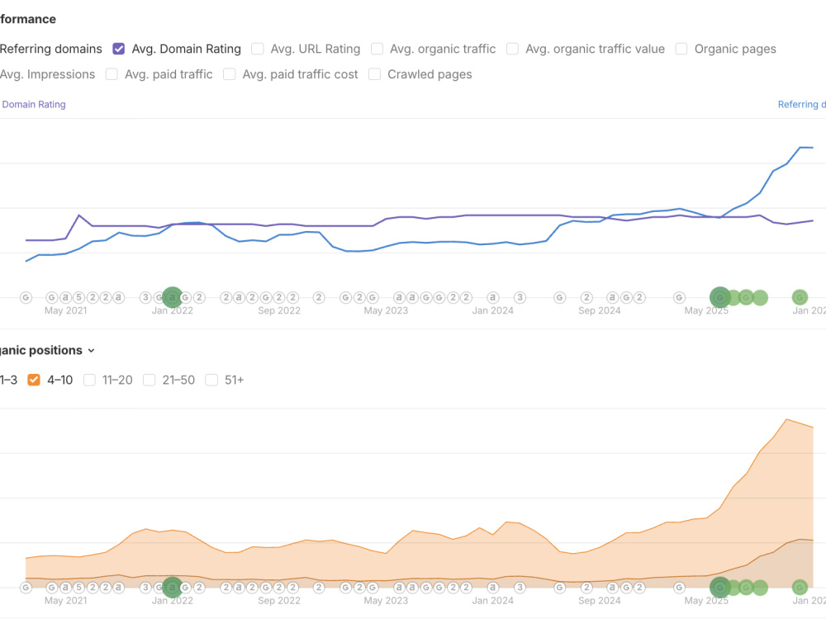
Task: Click last green G marker near Jan 2026, upper chart
Action: coord(800,297)
